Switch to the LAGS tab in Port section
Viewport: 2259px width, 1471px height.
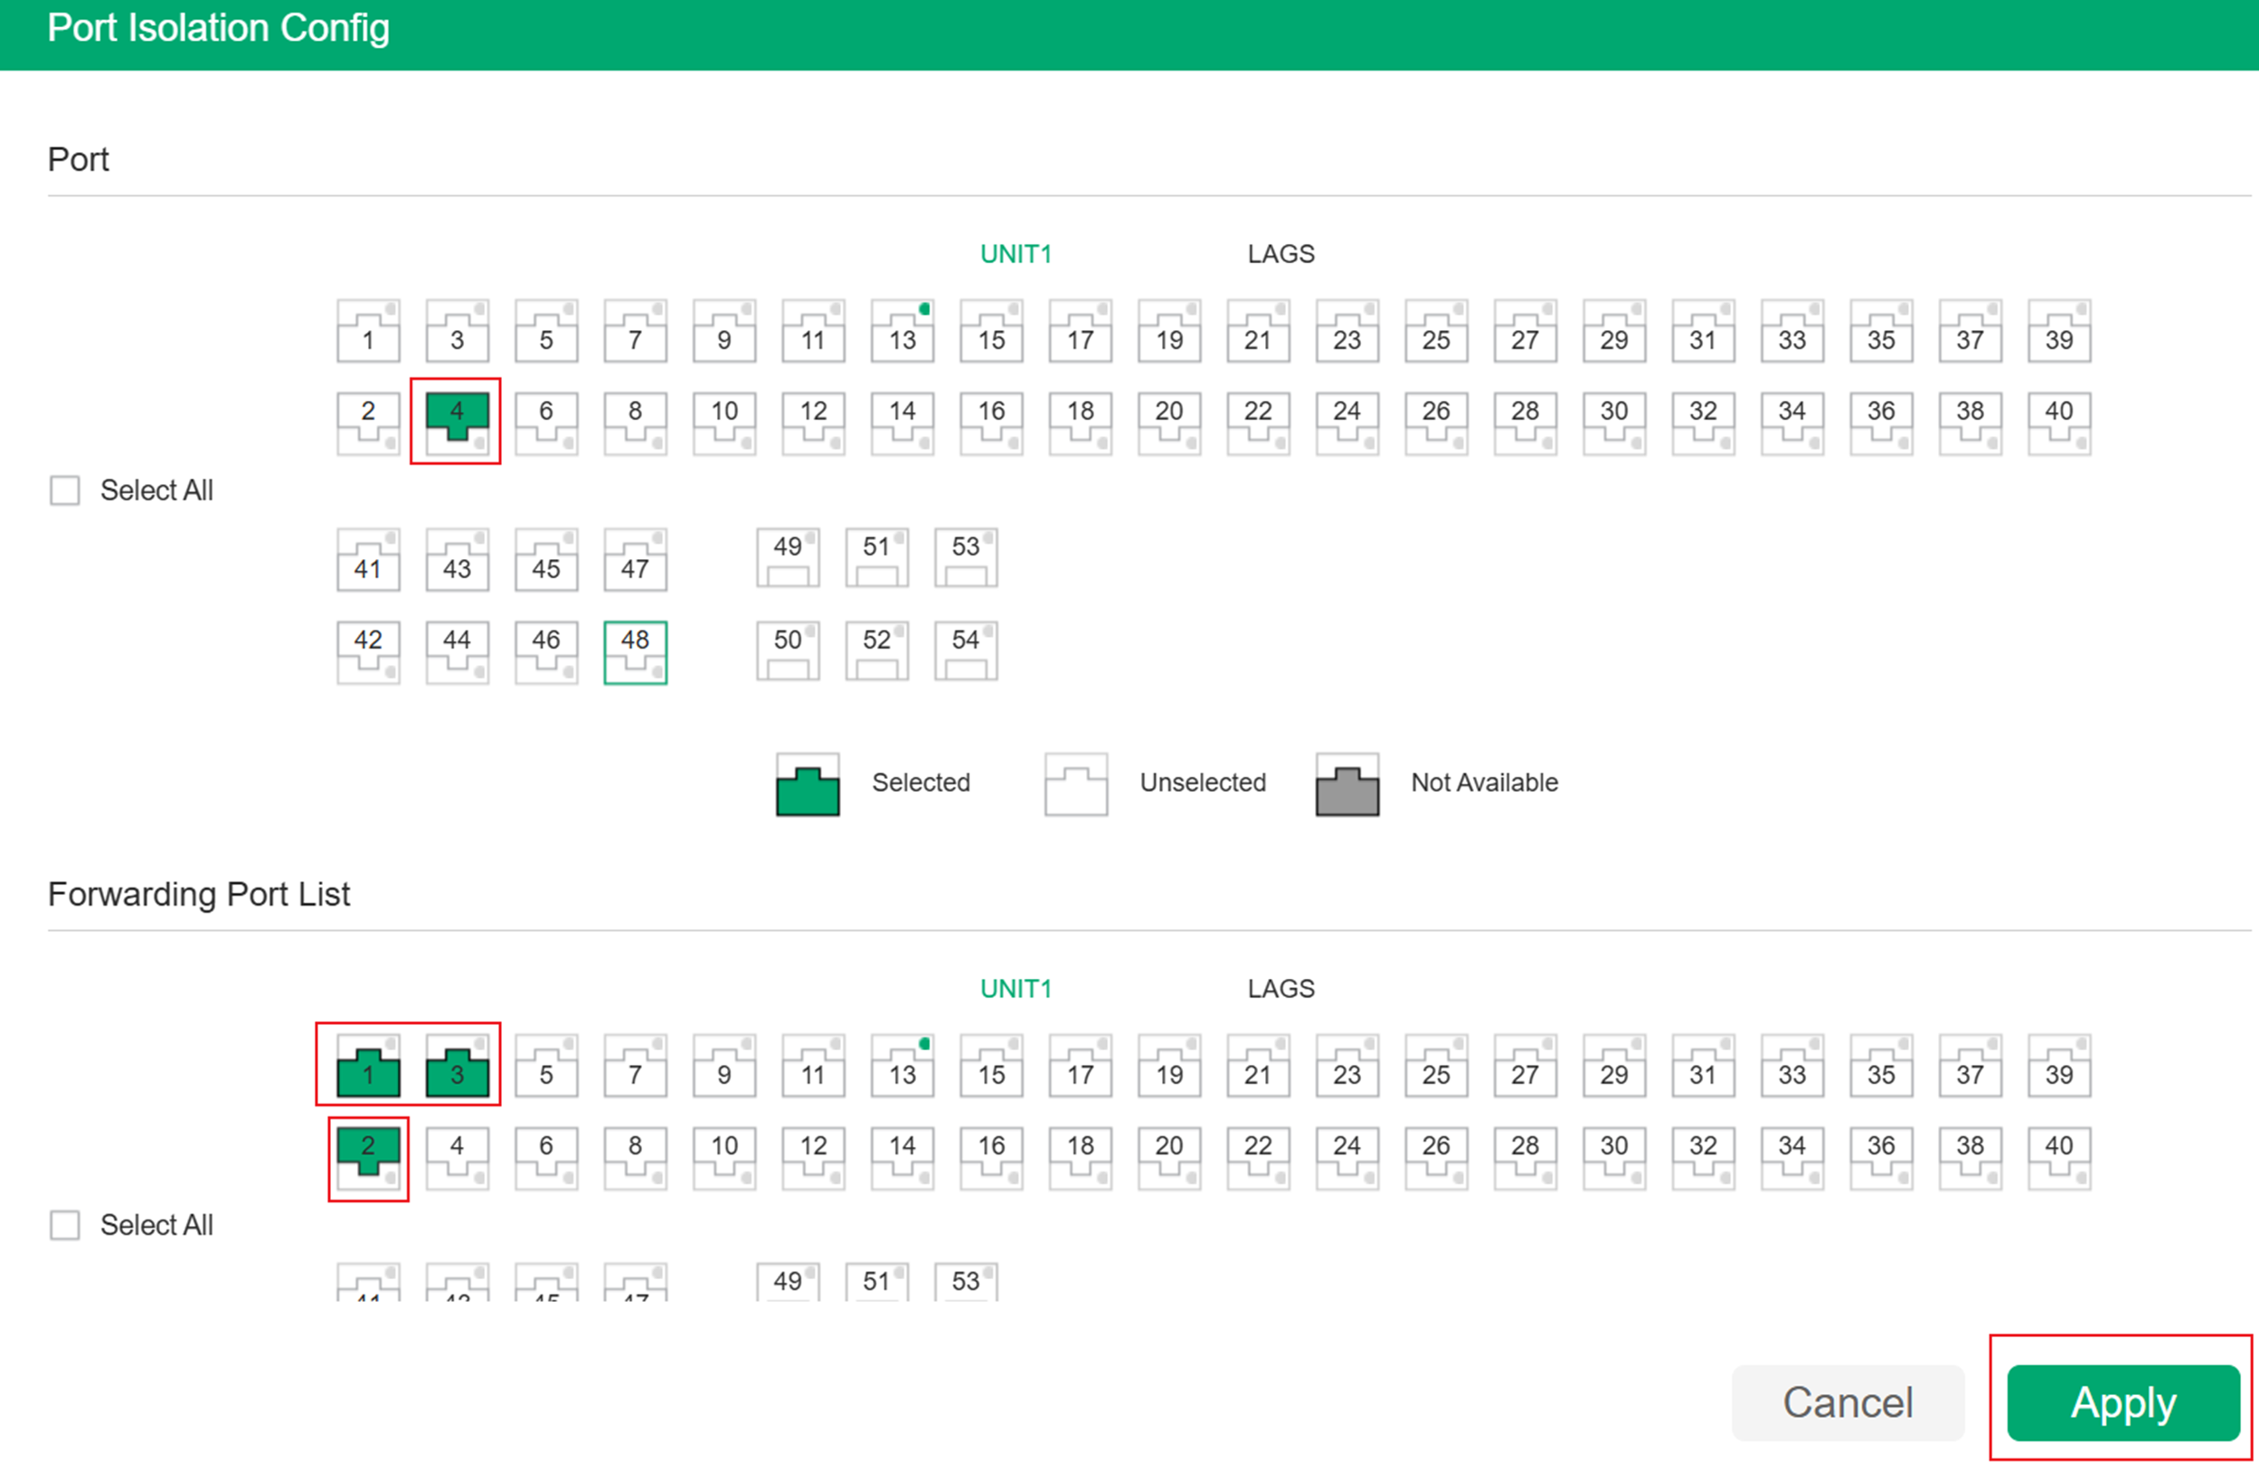coord(1281,253)
